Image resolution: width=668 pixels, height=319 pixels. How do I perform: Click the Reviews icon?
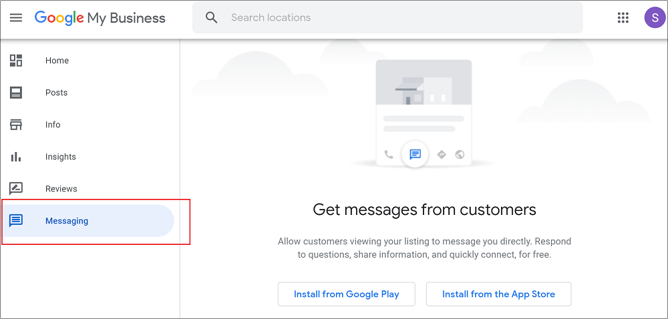pos(16,188)
